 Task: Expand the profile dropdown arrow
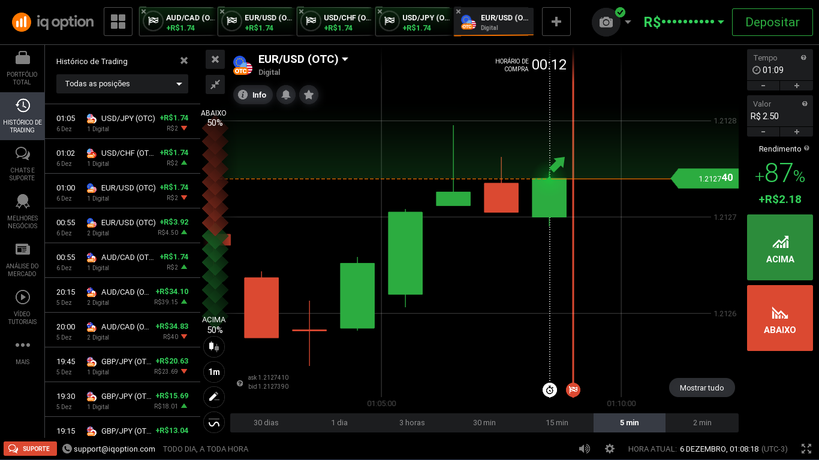pos(628,22)
